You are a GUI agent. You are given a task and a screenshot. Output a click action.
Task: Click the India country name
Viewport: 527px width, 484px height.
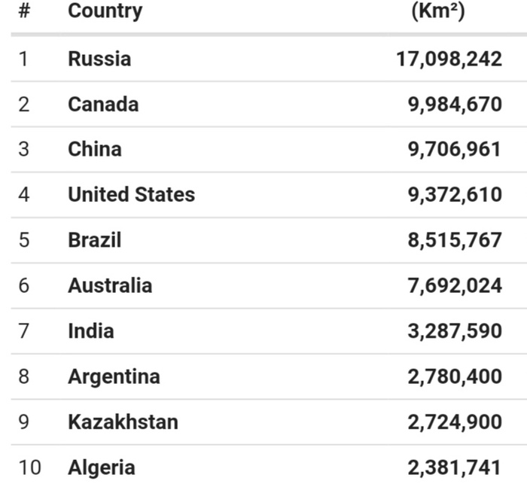point(90,330)
